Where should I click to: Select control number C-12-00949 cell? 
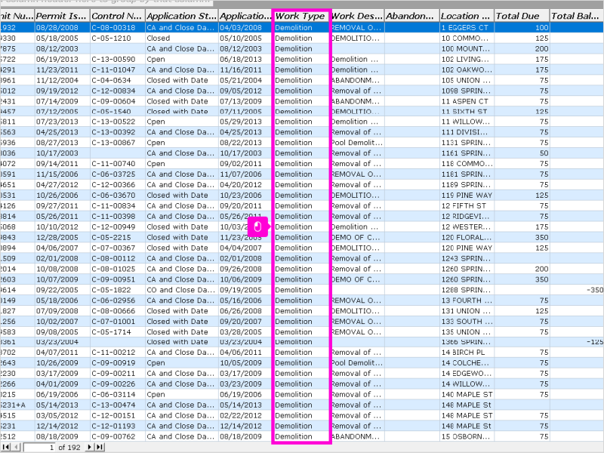coord(117,227)
